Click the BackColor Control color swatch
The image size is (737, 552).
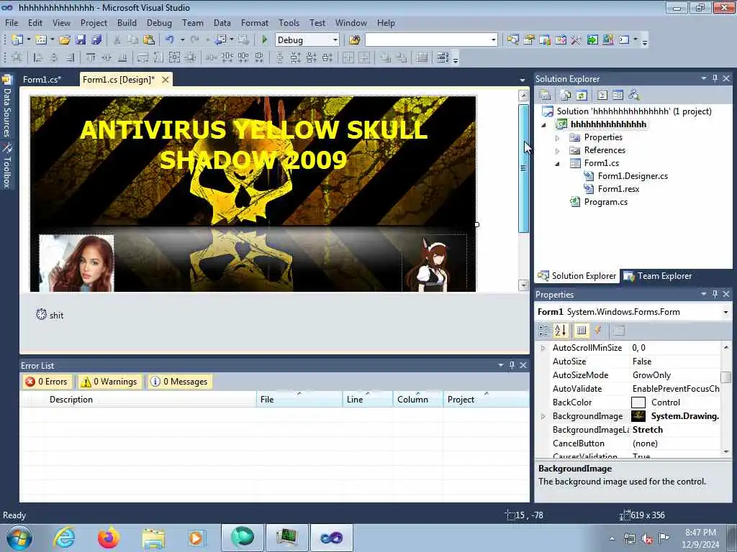click(x=638, y=402)
